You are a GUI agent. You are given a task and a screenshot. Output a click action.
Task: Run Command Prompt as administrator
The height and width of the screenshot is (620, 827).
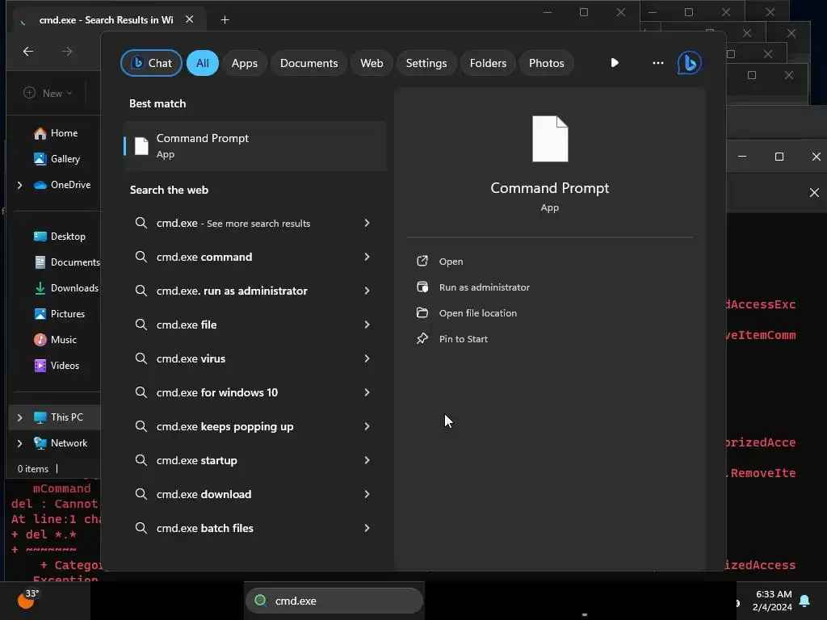click(x=485, y=287)
